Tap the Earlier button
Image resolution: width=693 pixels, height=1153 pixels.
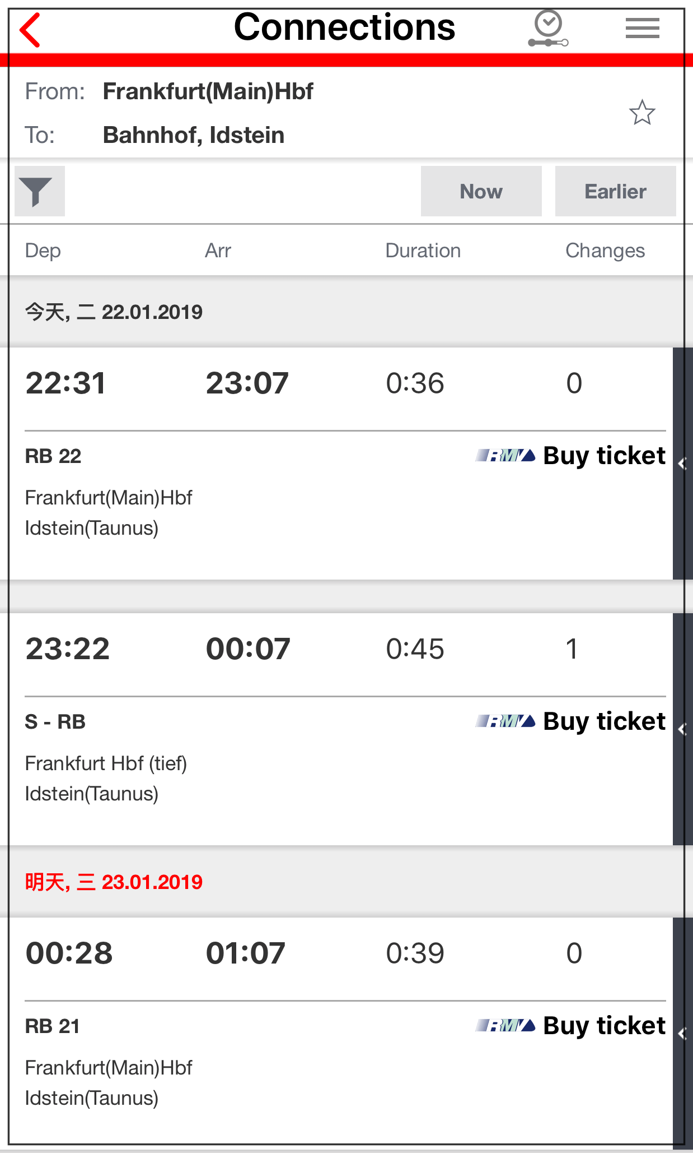(615, 191)
